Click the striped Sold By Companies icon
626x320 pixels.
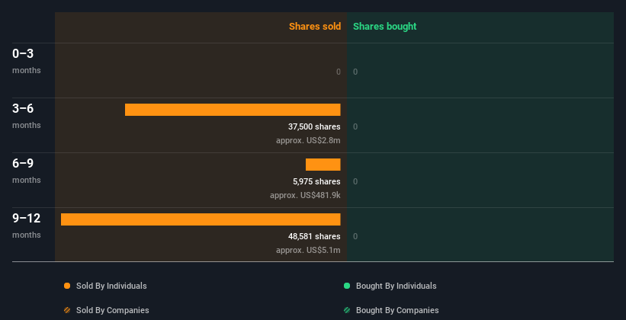coord(67,310)
